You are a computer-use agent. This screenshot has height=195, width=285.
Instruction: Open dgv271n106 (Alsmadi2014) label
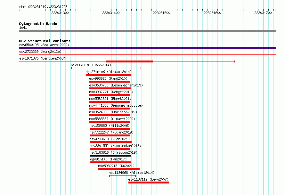pyautogui.click(x=109, y=72)
